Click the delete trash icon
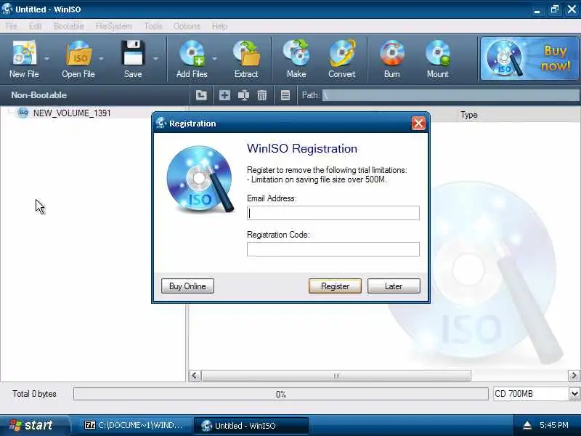This screenshot has height=436, width=581. (262, 95)
